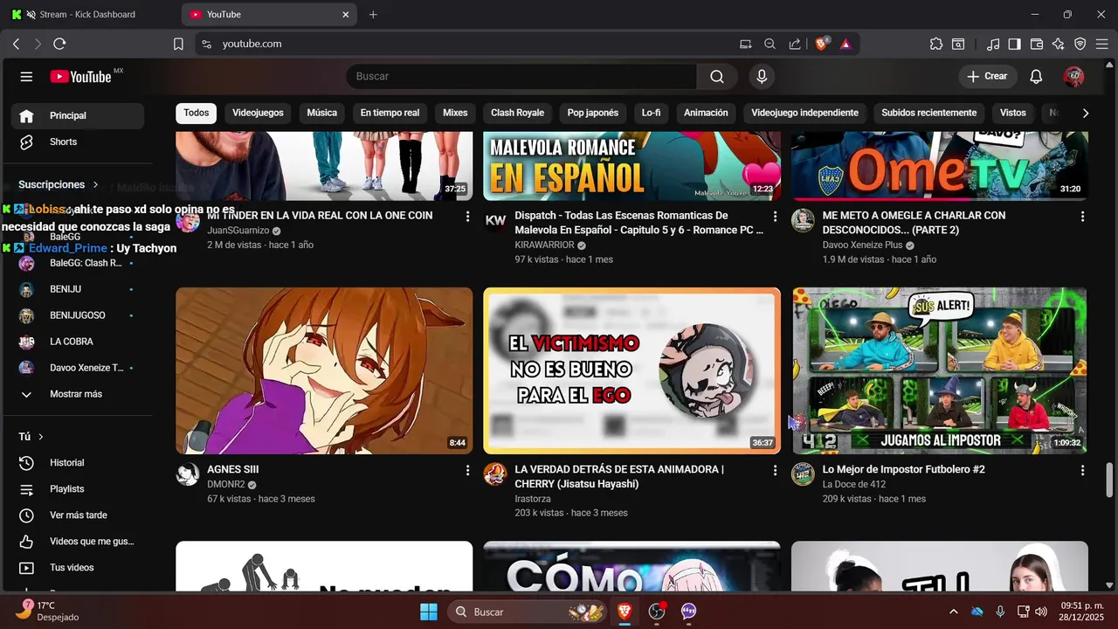1118x629 pixels.
Task: Open options for AGNES SIII video
Action: (x=467, y=470)
